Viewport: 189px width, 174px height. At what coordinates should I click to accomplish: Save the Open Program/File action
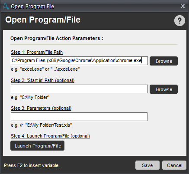(147, 165)
